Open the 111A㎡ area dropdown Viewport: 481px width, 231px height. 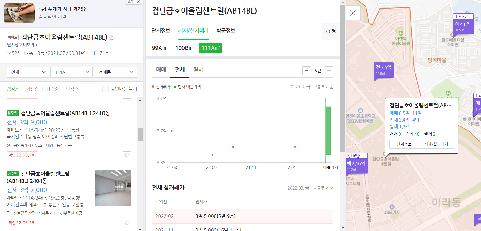coord(72,72)
